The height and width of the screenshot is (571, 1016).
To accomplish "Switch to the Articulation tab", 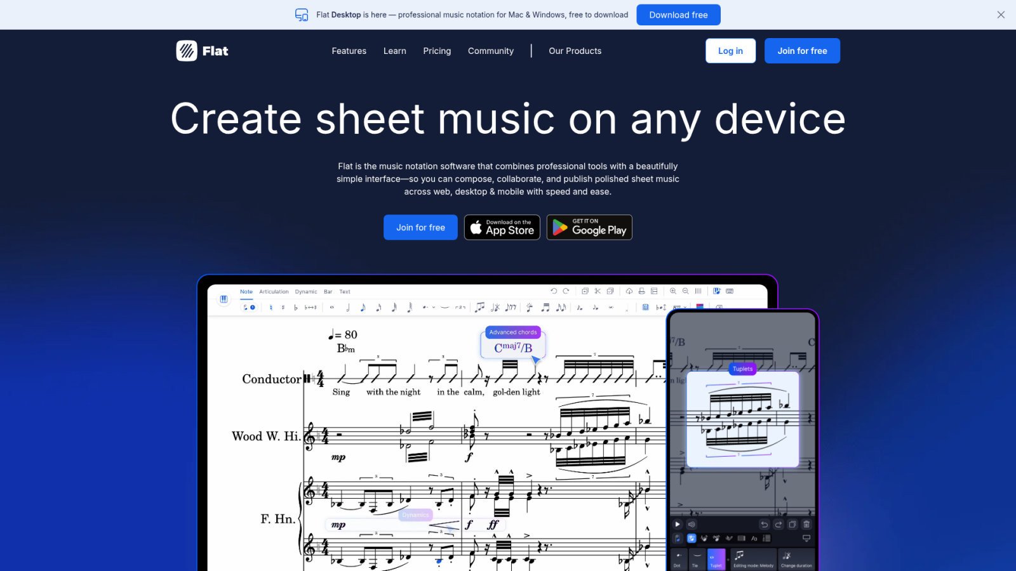I will tap(274, 292).
